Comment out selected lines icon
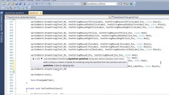 [23, 8]
